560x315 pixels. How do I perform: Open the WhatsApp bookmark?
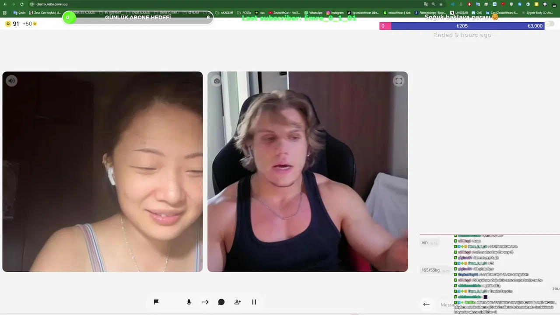click(x=313, y=13)
